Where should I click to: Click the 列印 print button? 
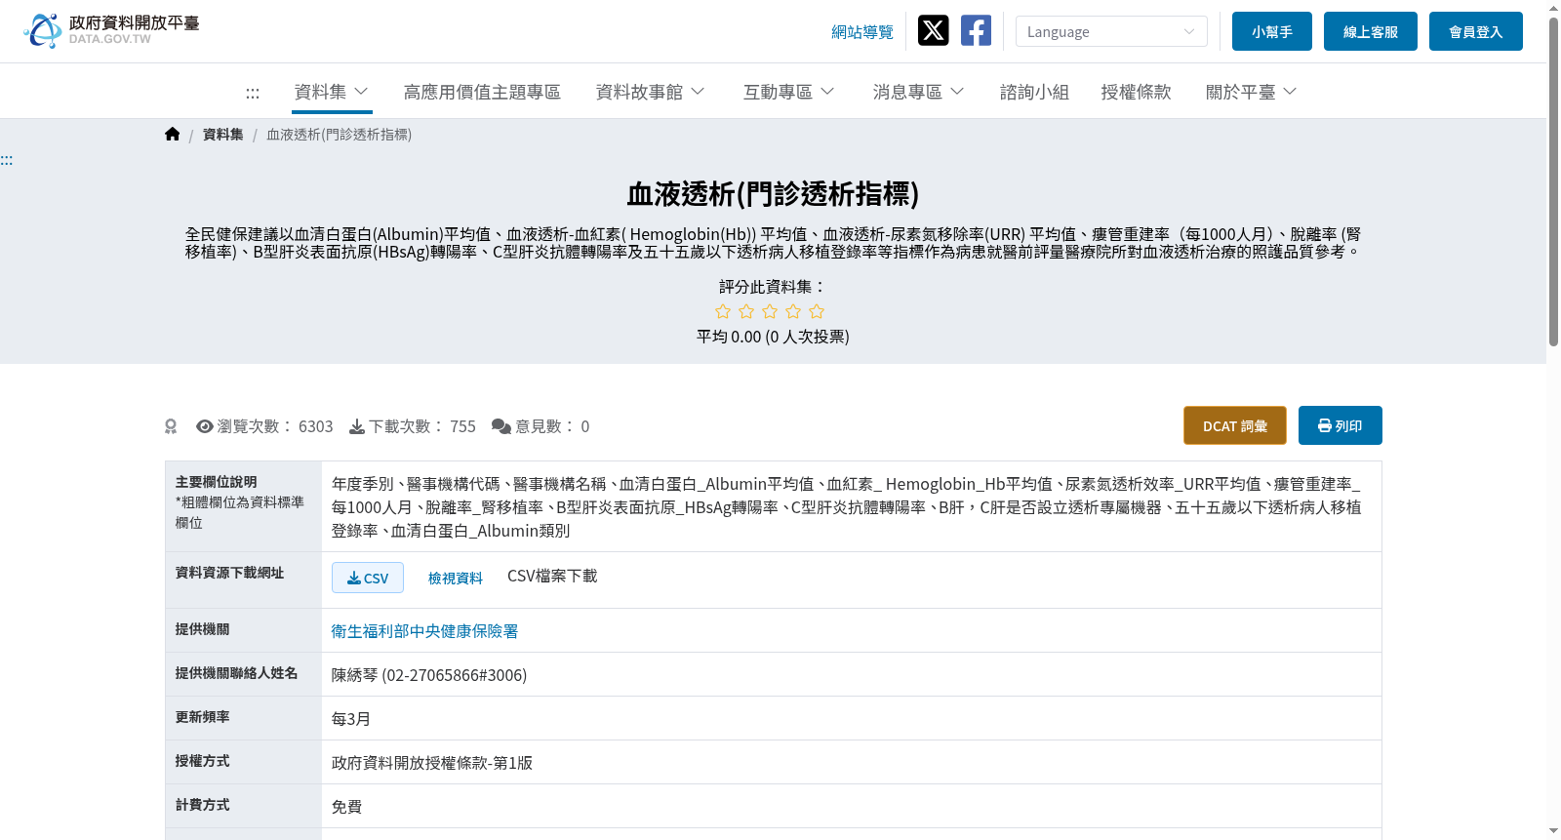tap(1341, 425)
